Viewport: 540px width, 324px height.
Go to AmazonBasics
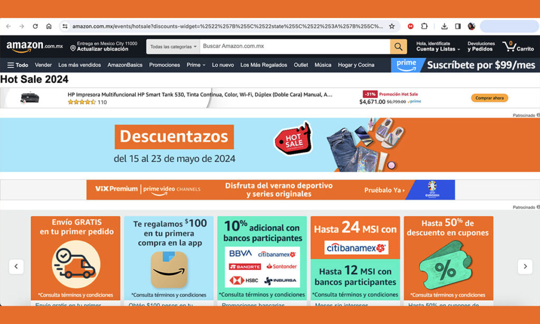124,65
